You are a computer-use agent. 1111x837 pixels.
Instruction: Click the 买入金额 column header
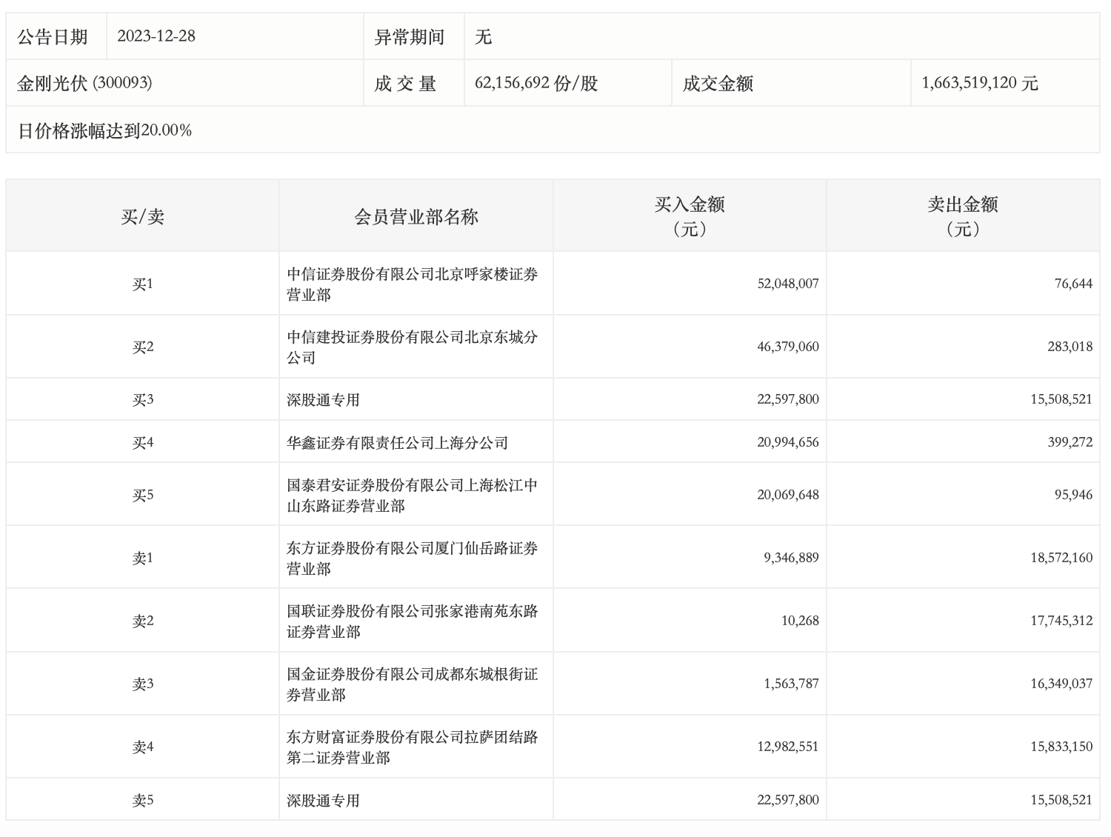pos(689,216)
